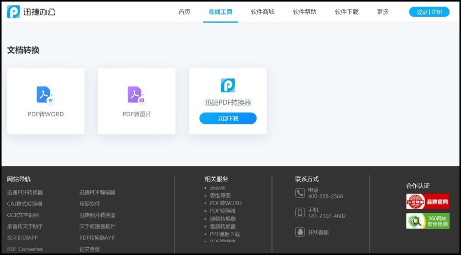
Task: Open the 论文查重 footer link
Action: tap(90, 249)
